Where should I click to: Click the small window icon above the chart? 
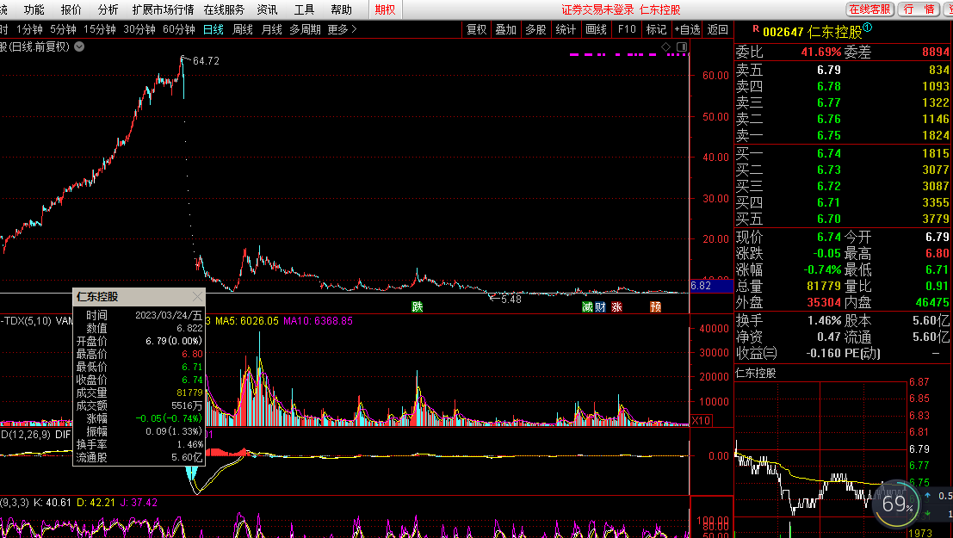(681, 46)
